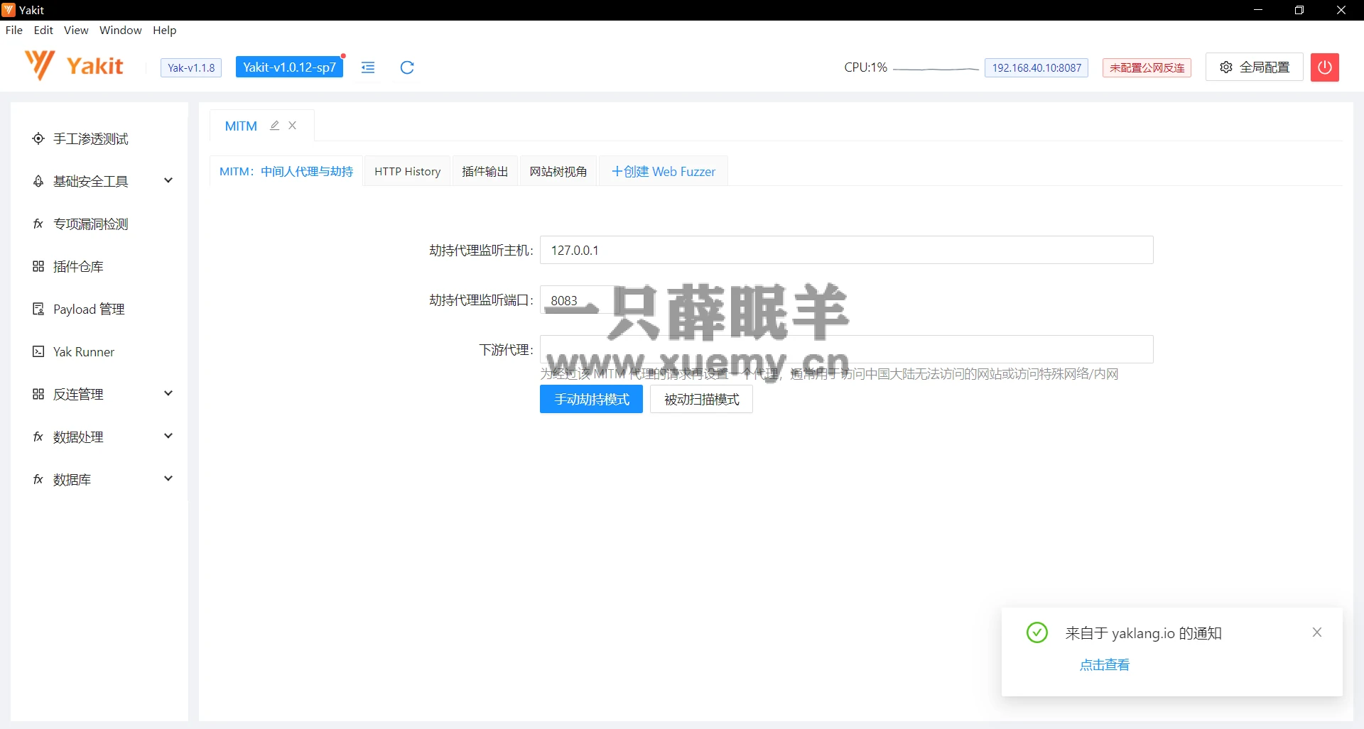Click the pencil edit icon on MITM tab
Image resolution: width=1364 pixels, height=729 pixels.
pos(275,126)
